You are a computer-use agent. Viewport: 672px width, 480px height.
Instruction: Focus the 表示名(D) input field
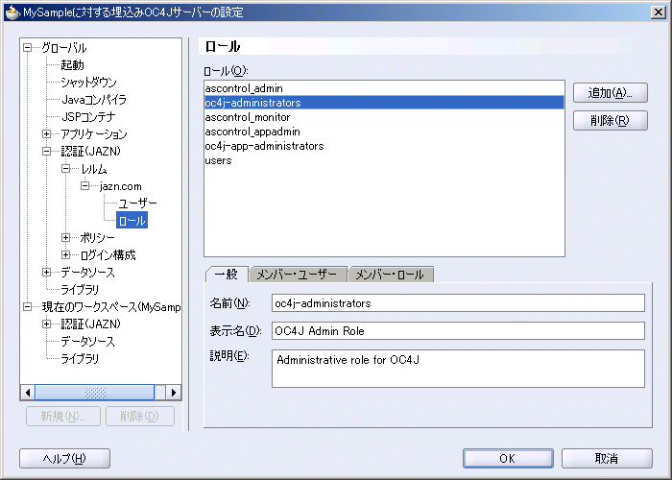tap(458, 331)
